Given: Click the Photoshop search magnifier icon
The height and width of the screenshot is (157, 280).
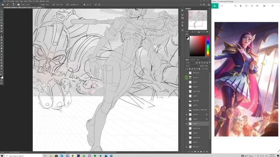Looking at the screenshot, I should click(x=201, y=5).
